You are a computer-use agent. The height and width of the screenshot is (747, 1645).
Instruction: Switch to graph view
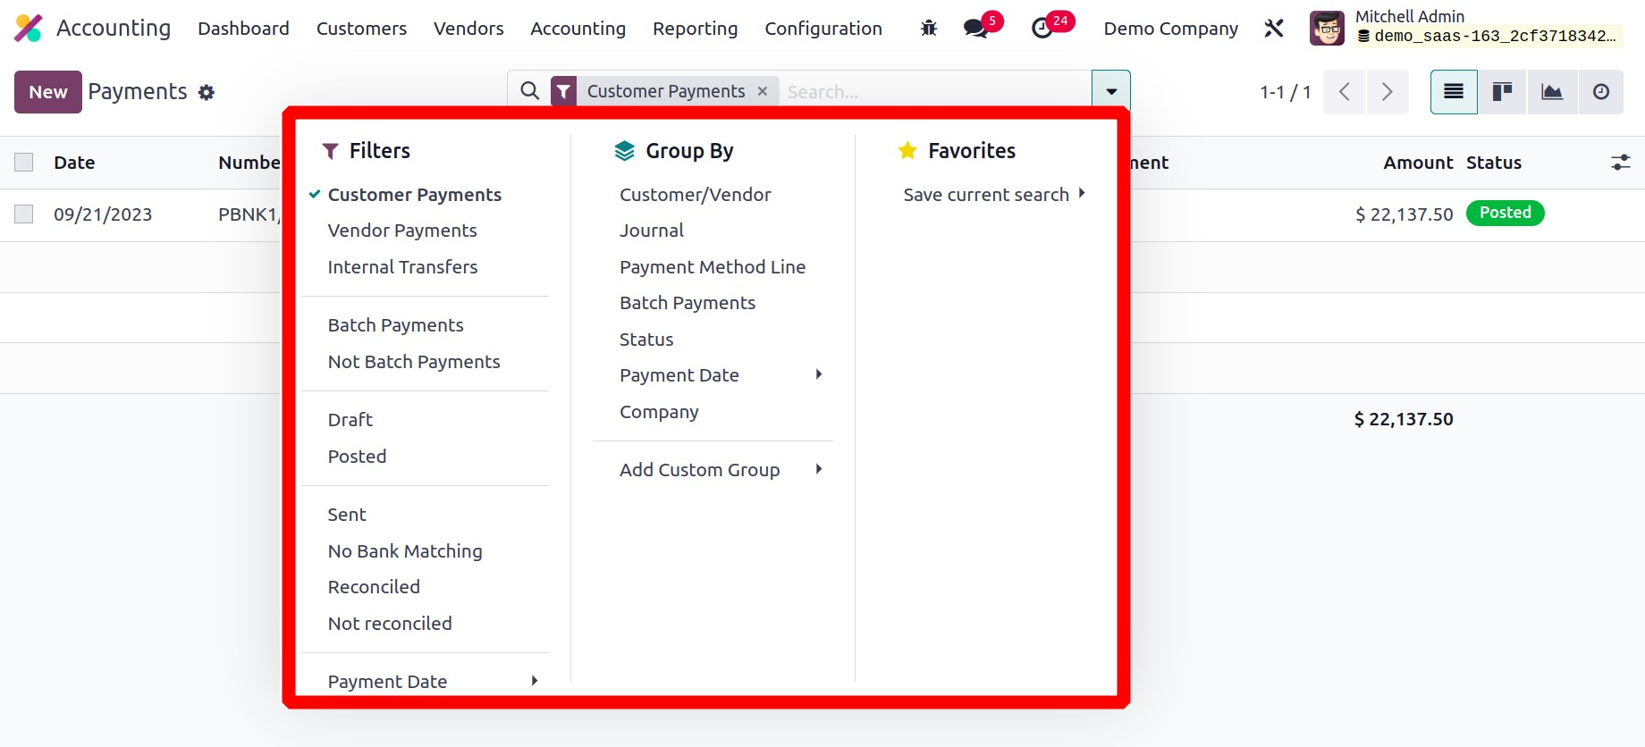tap(1551, 92)
